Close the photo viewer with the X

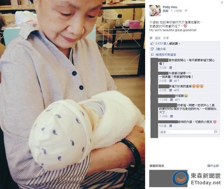223,2
